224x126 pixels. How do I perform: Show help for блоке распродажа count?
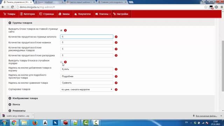point(116,56)
